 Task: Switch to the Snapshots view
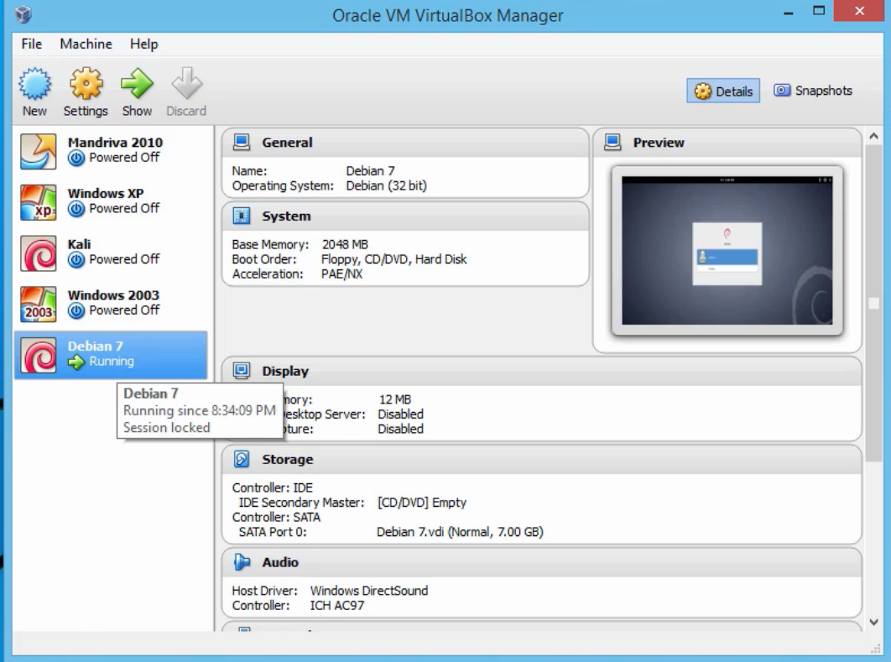click(813, 91)
